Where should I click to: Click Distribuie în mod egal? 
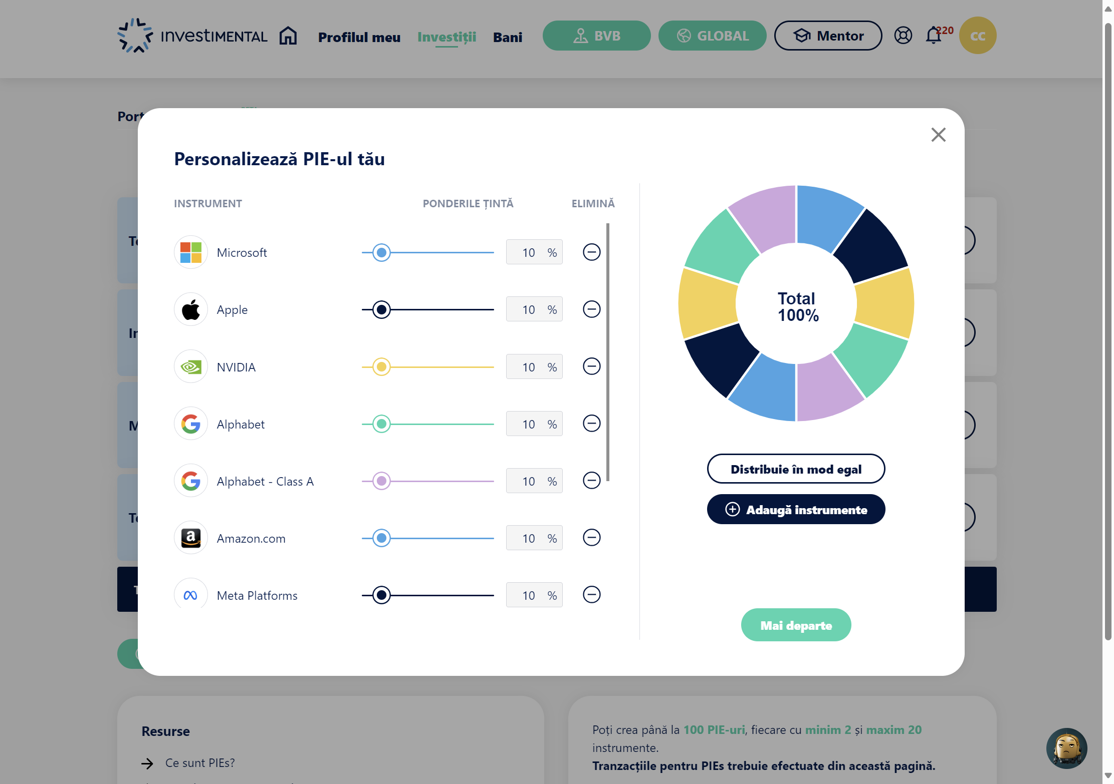(796, 469)
